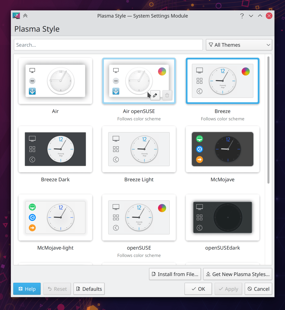Pick the McMojave theme
Image resolution: width=285 pixels, height=310 pixels.
[x=223, y=149]
